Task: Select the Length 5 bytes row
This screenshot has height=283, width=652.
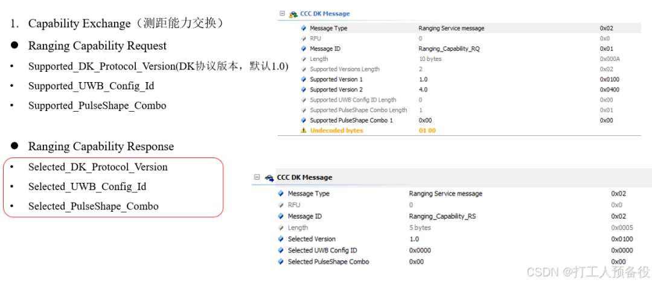Action: tap(455, 227)
